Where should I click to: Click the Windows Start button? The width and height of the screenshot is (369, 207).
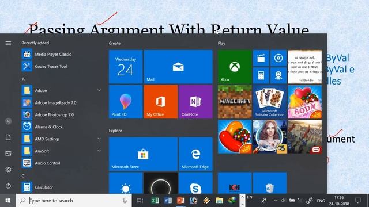(8, 201)
